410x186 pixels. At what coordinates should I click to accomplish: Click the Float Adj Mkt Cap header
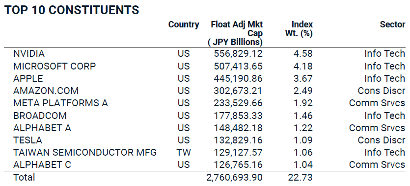pos(235,33)
